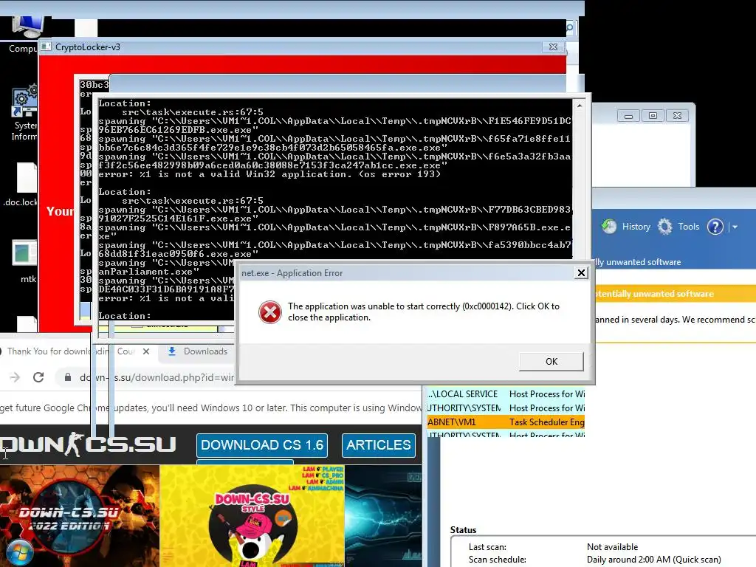Open the System Information desktop shortcut

click(24, 113)
